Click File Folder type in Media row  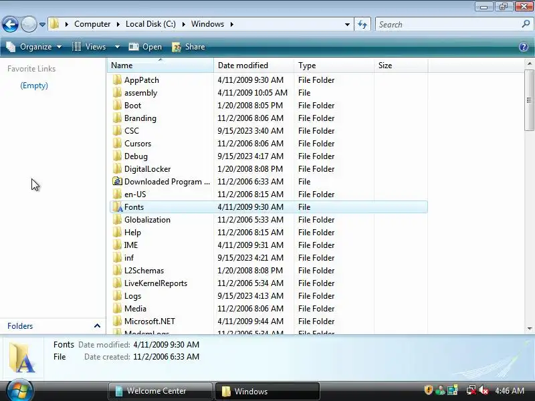tap(316, 308)
